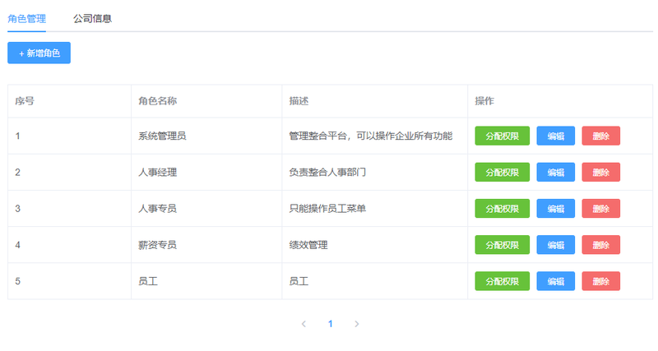Click the 序号 column header
This screenshot has width=658, height=351.
coord(69,101)
